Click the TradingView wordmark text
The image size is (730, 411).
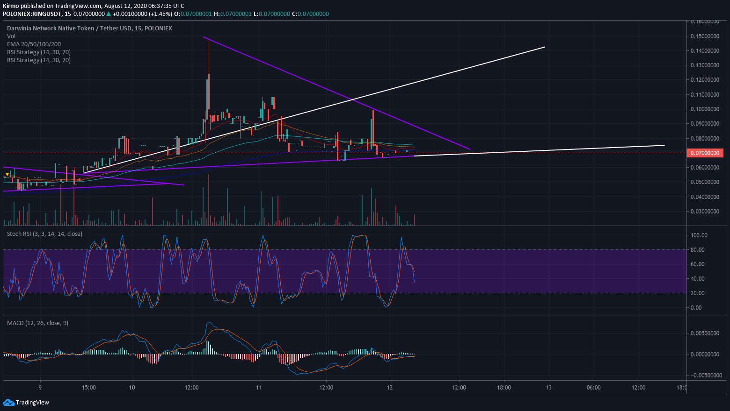[x=32, y=402]
